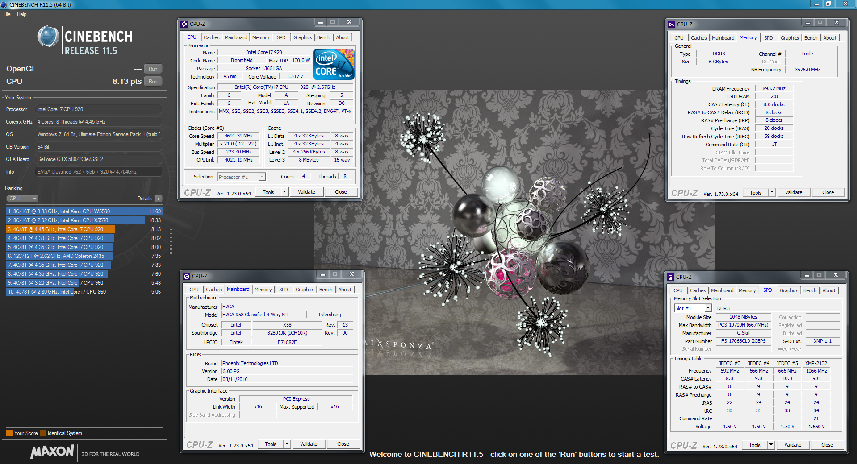Click the brown Identical System legend swatch
The height and width of the screenshot is (464, 857).
tap(43, 433)
